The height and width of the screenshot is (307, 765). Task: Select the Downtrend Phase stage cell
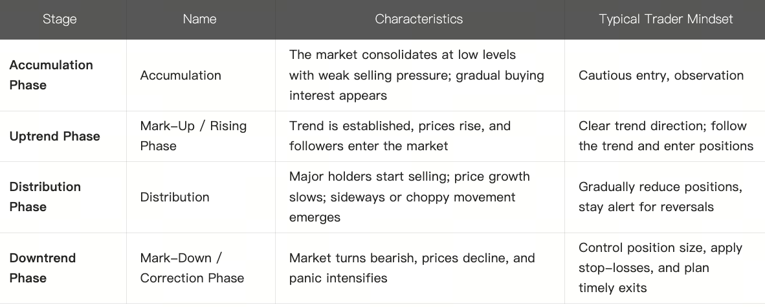coord(43,268)
